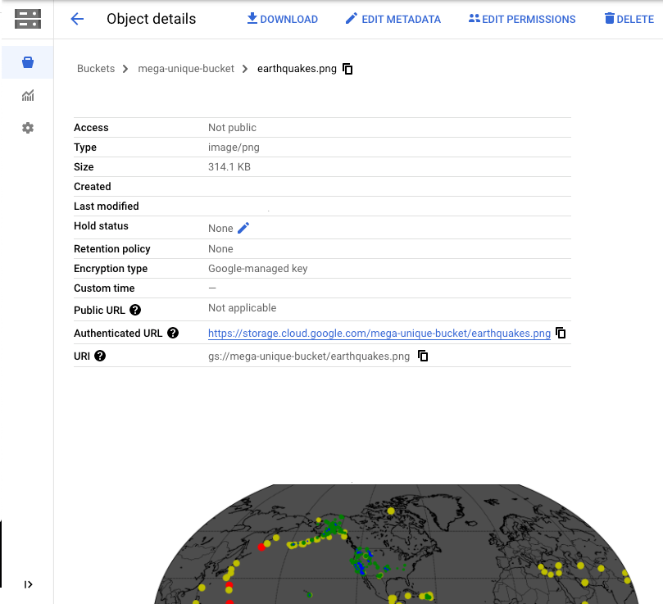Copy the gs:// URI to clipboard
Viewport: 663px width, 604px height.
click(423, 356)
